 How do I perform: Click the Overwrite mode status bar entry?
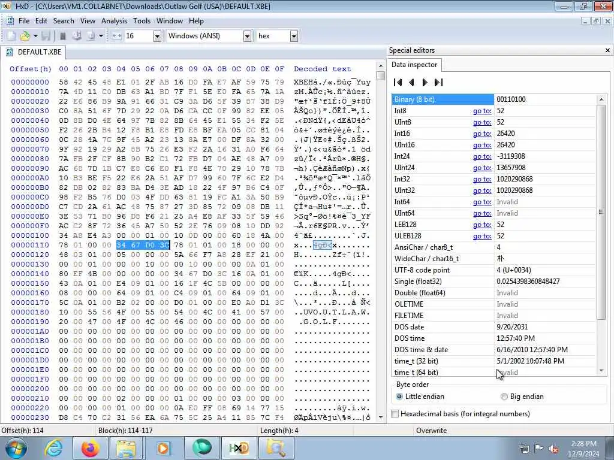pos(431,431)
